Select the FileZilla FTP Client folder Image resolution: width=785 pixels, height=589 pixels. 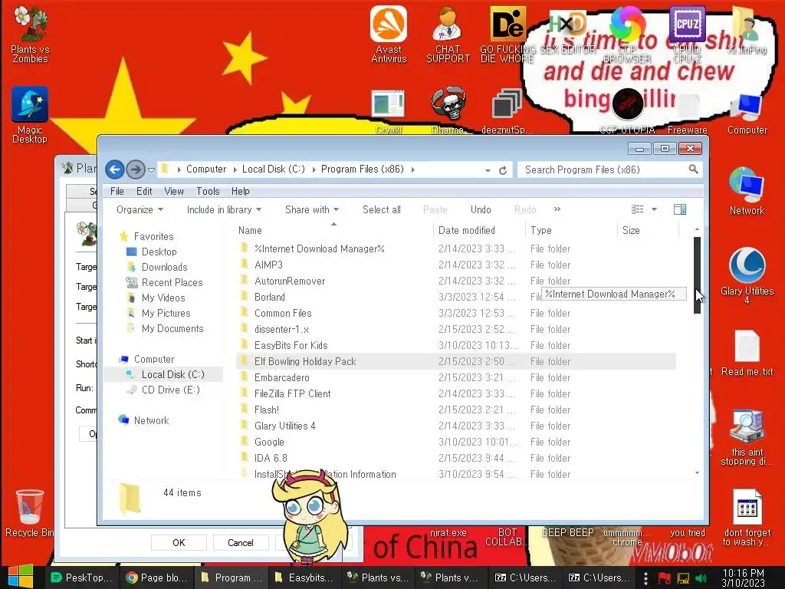pos(455,393)
